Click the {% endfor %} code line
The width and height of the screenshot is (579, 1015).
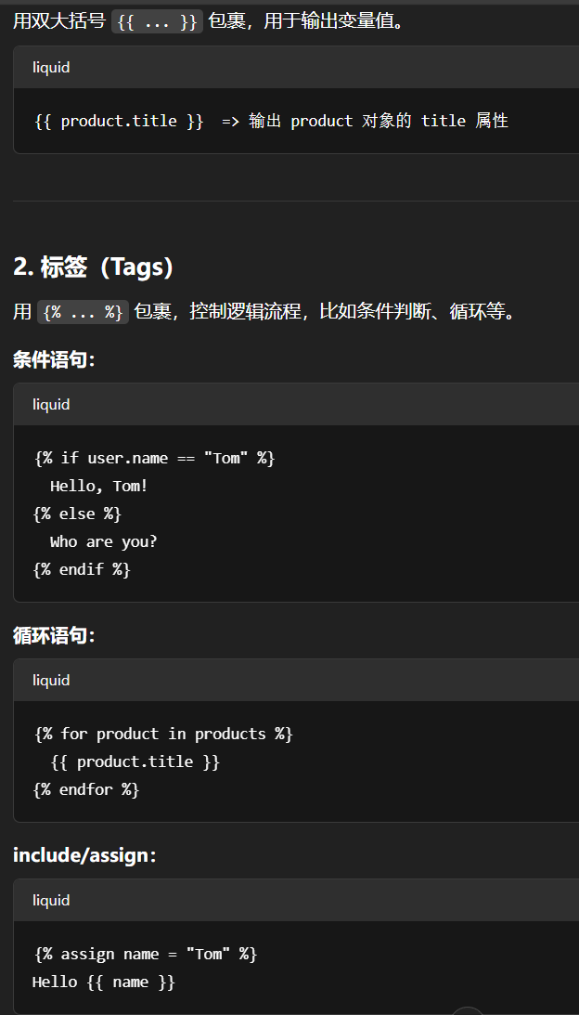(87, 790)
